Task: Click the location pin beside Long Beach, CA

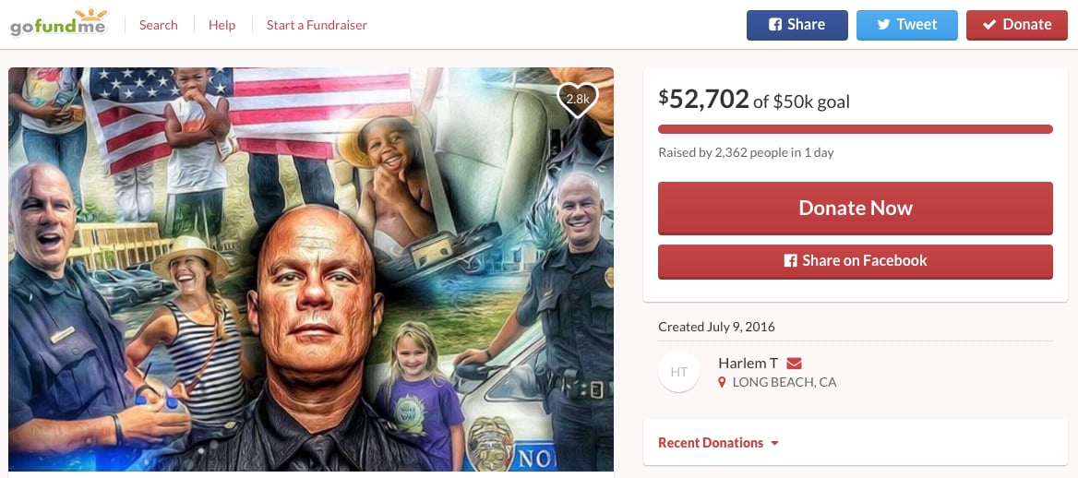Action: [x=721, y=382]
